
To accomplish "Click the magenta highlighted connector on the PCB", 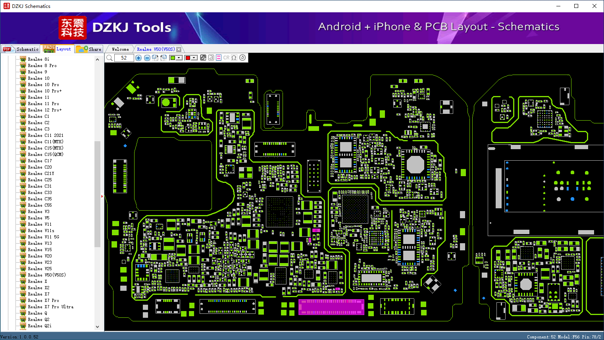I will click(x=331, y=307).
